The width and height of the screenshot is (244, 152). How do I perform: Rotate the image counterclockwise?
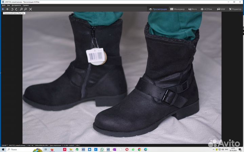click(x=12, y=9)
